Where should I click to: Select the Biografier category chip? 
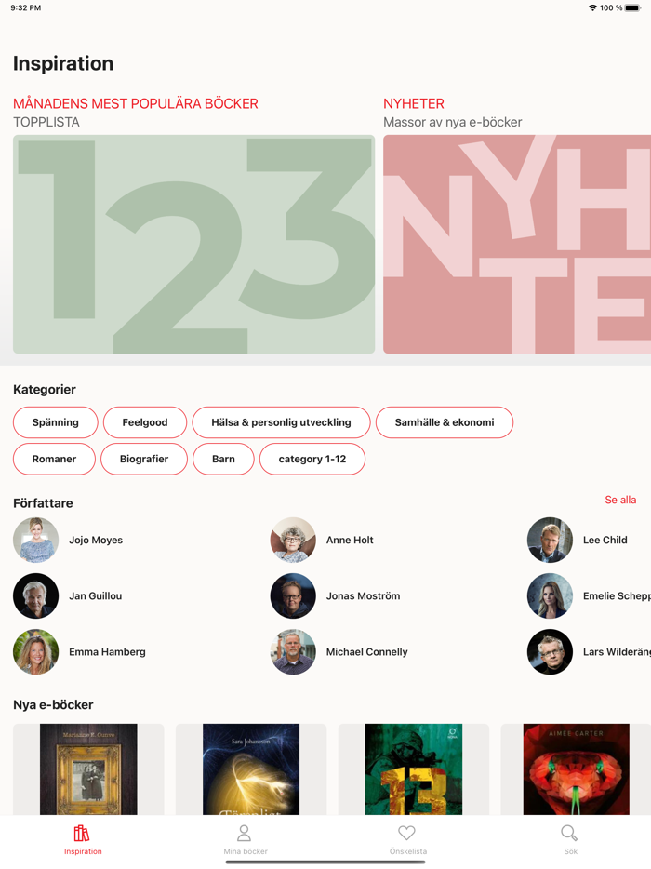coord(144,459)
